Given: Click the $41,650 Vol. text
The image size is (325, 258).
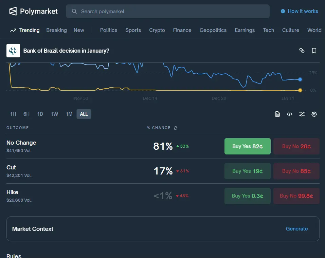Looking at the screenshot, I should [19, 151].
